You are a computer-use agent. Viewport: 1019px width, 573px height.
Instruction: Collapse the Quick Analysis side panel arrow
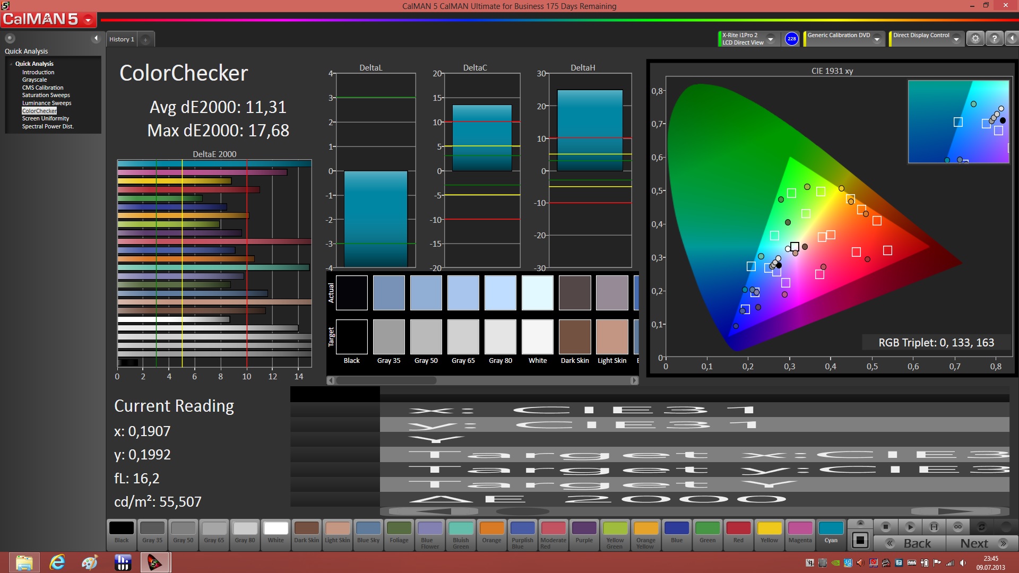[96, 38]
